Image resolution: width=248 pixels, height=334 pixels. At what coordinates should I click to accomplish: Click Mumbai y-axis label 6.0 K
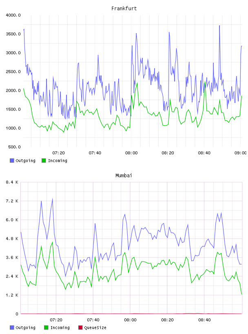pos(12,220)
